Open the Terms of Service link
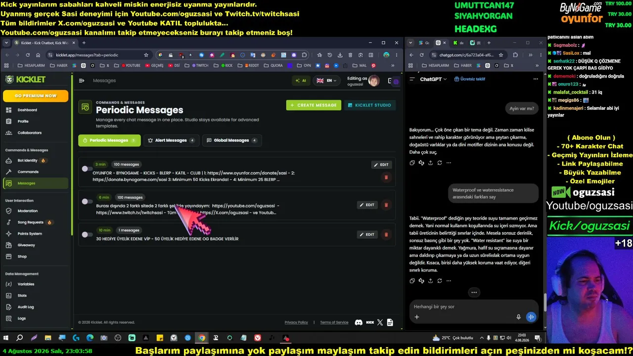Image resolution: width=633 pixels, height=356 pixels. coord(334,322)
